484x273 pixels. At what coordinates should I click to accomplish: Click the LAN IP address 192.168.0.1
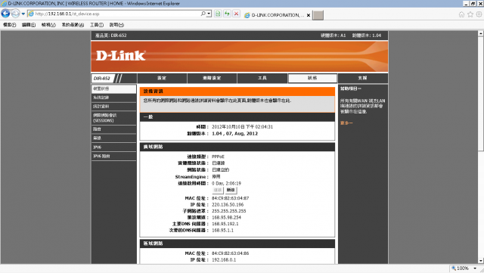point(224,259)
